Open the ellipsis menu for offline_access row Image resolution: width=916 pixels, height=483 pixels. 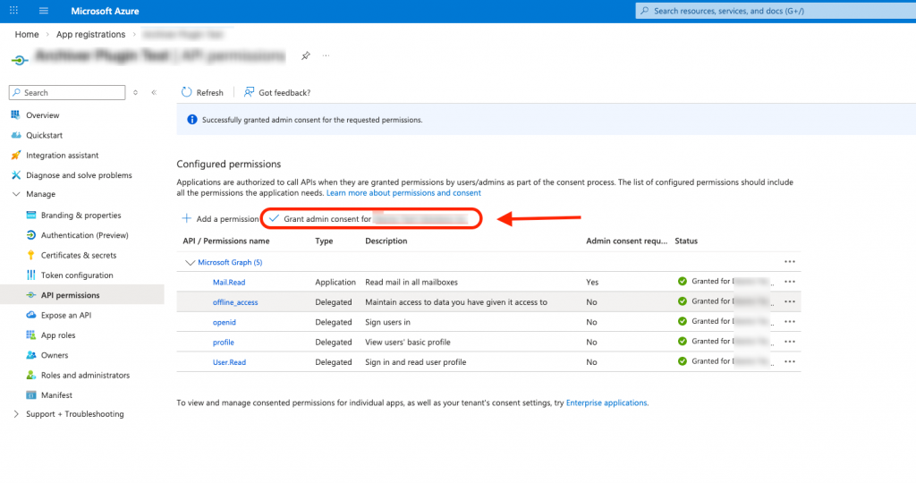790,301
